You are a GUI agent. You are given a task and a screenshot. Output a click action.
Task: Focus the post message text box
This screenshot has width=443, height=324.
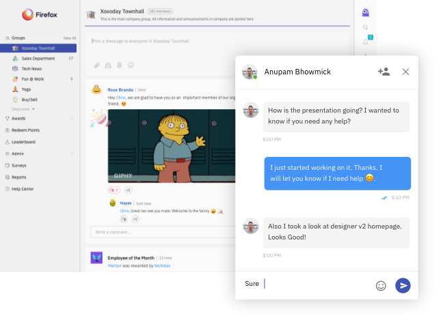217,41
